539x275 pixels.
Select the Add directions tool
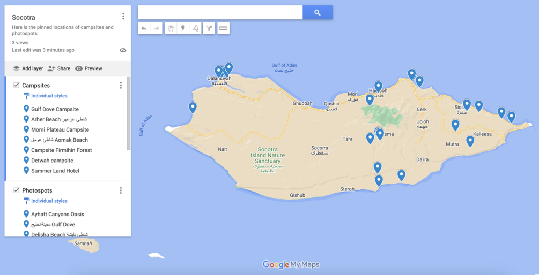[x=209, y=28]
